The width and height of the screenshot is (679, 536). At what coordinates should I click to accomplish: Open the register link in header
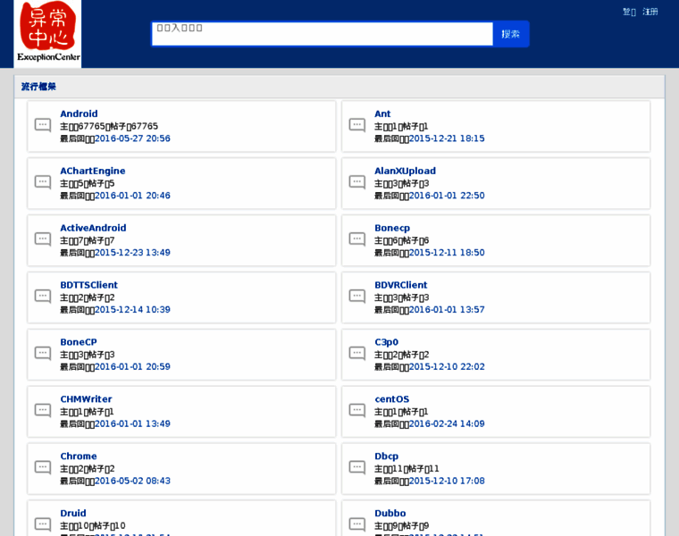(650, 12)
